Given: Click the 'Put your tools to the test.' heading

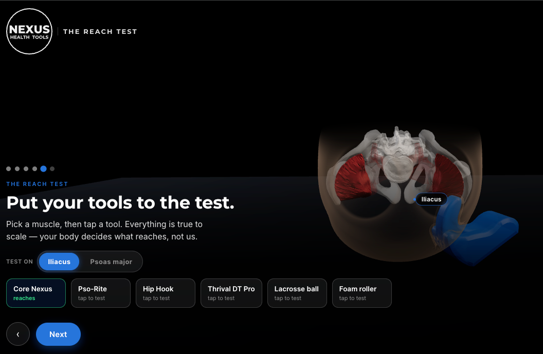Looking at the screenshot, I should click(x=120, y=203).
